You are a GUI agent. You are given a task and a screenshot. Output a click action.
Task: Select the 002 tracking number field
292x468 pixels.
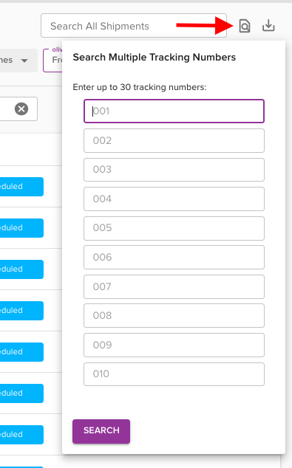(174, 140)
